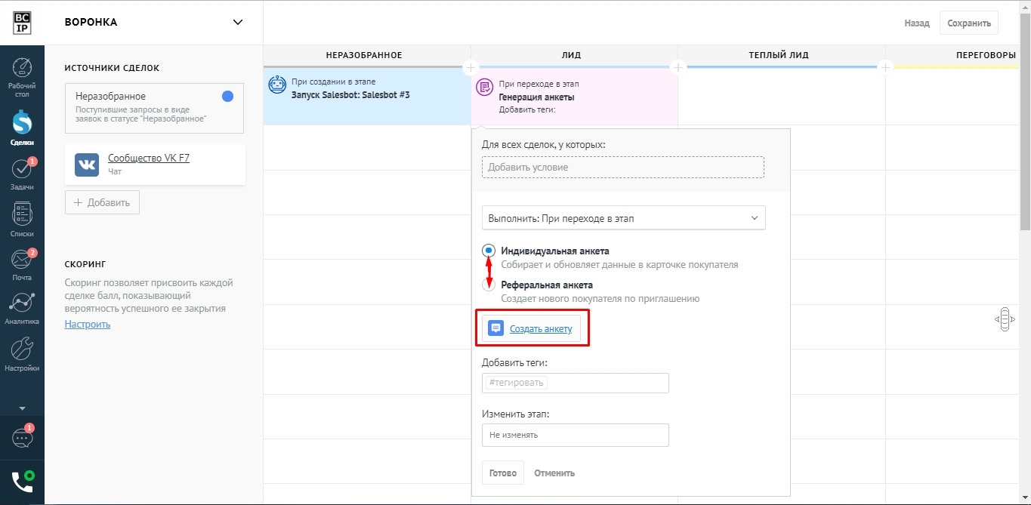The image size is (1031, 505).
Task: Select the Реферальная анкета radio button
Action: pyautogui.click(x=489, y=285)
